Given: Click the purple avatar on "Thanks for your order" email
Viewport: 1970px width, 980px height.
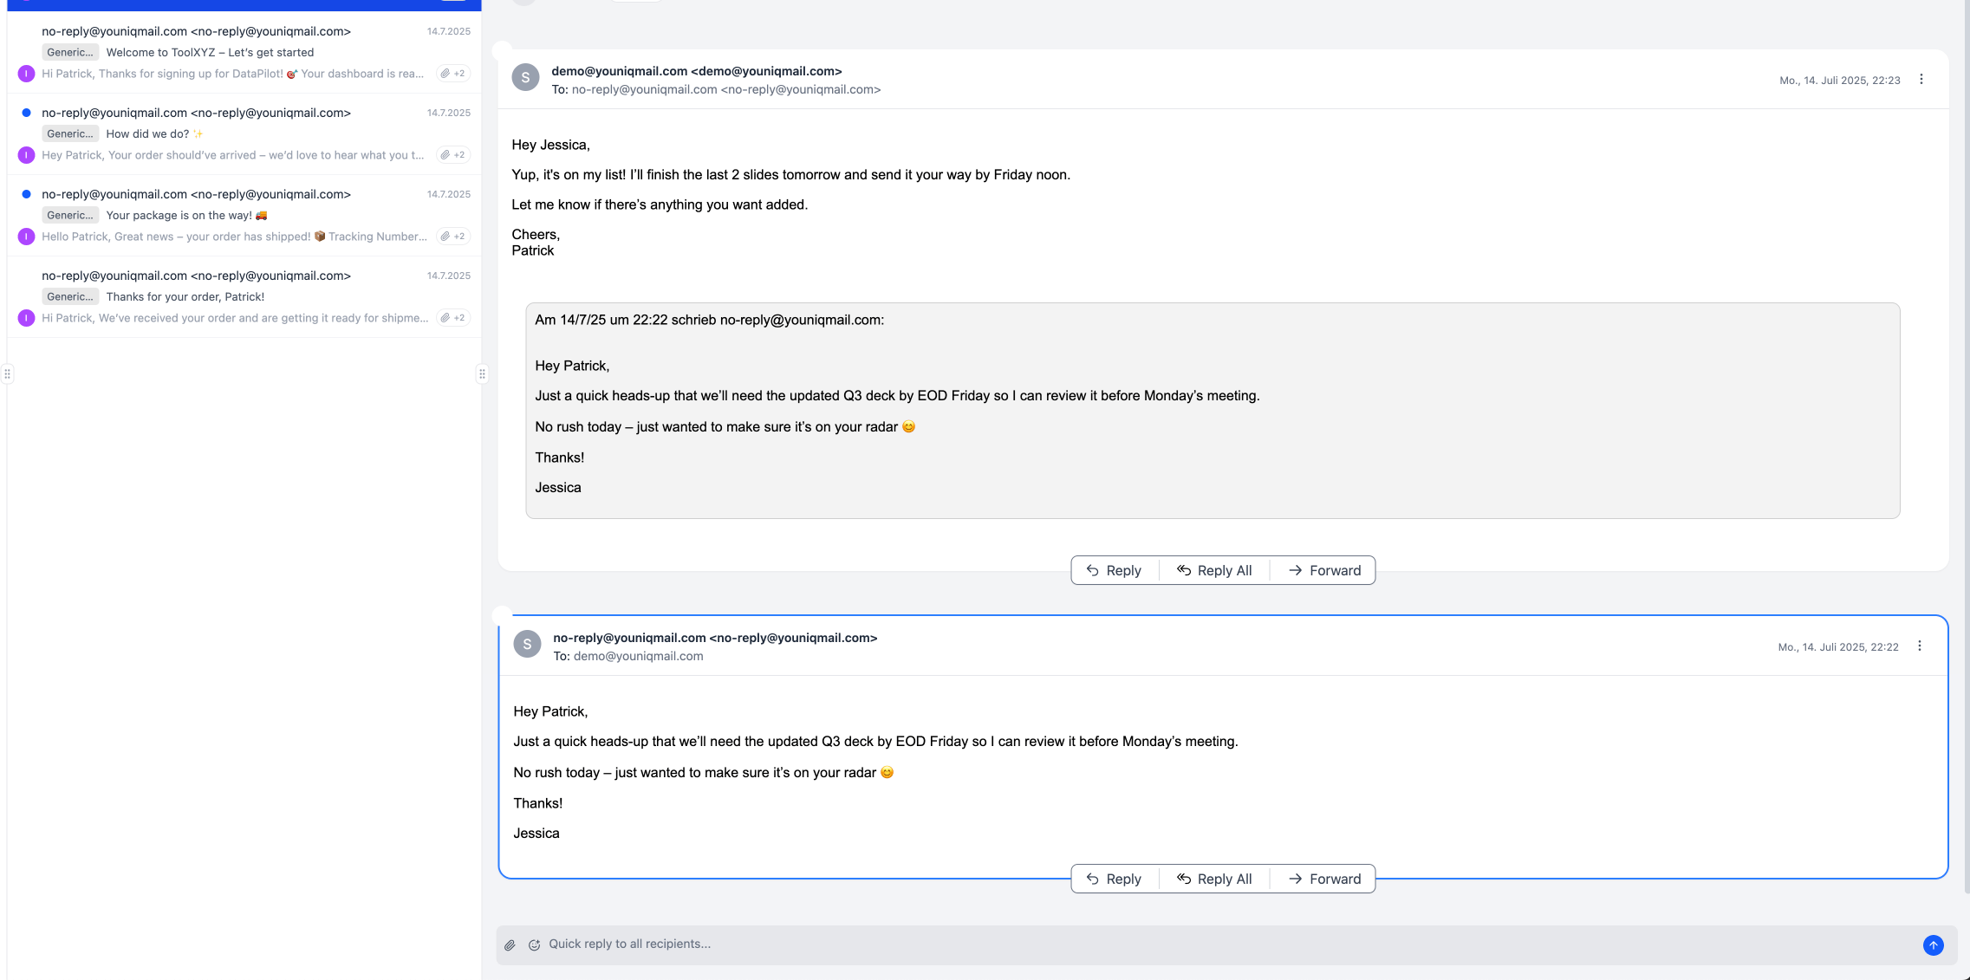Looking at the screenshot, I should point(27,318).
